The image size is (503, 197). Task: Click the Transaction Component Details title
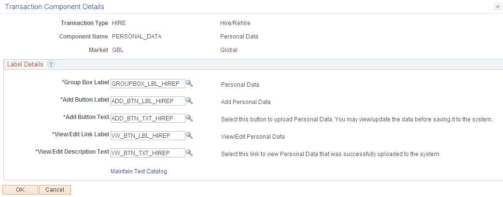(55, 7)
